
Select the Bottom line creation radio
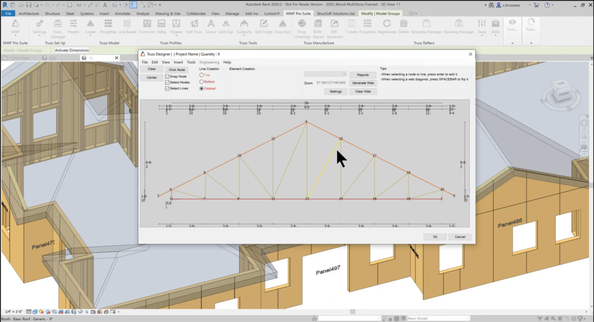tap(201, 82)
